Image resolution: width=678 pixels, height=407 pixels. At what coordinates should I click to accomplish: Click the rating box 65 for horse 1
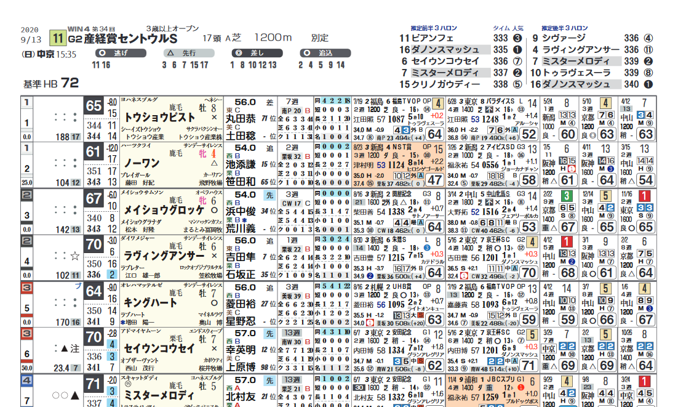94,106
